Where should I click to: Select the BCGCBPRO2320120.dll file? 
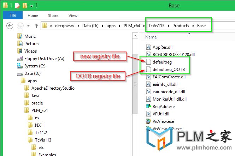(174, 54)
